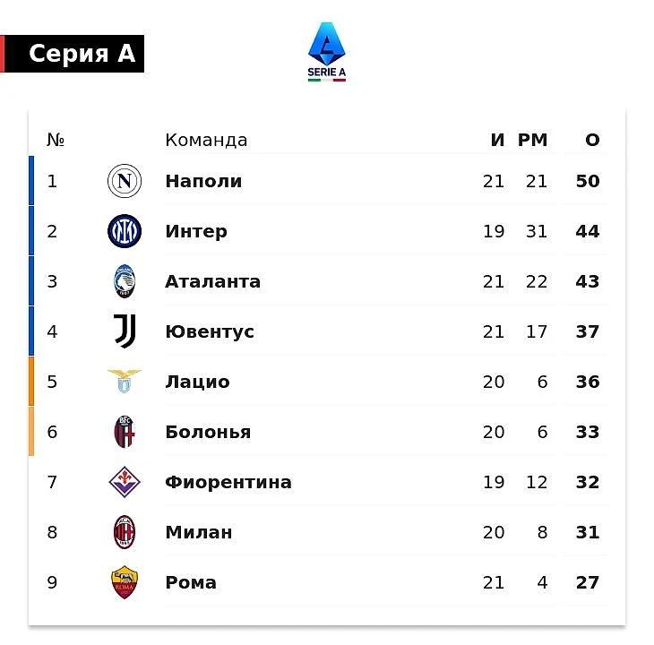Open the Фиорентина team link
The height and width of the screenshot is (645, 654).
coord(228,482)
